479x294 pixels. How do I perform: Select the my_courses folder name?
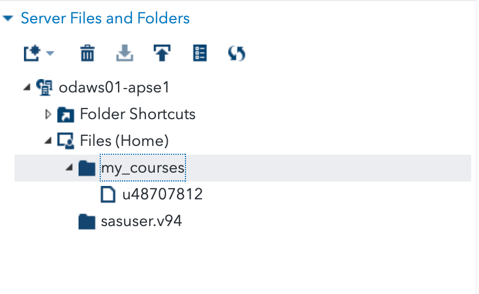(x=143, y=168)
